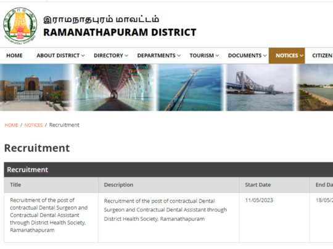The image size is (333, 249).
Task: Click the HOME breadcrumb link
Action: (x=12, y=125)
